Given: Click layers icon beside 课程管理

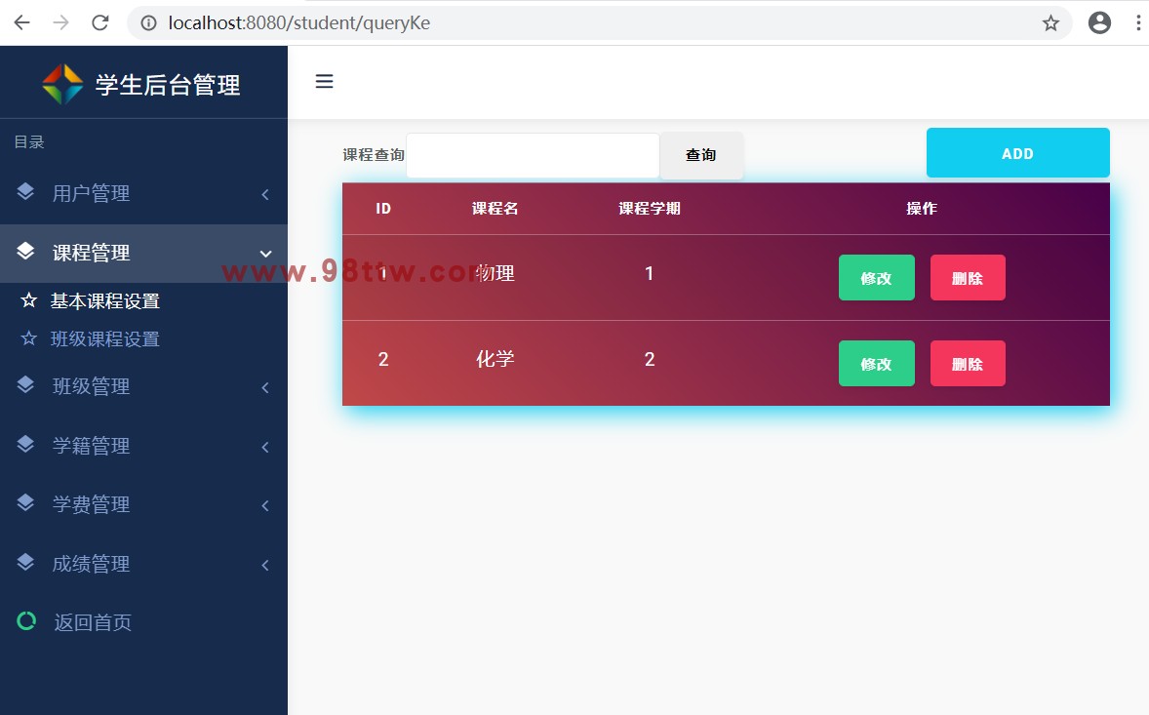Looking at the screenshot, I should pos(25,251).
